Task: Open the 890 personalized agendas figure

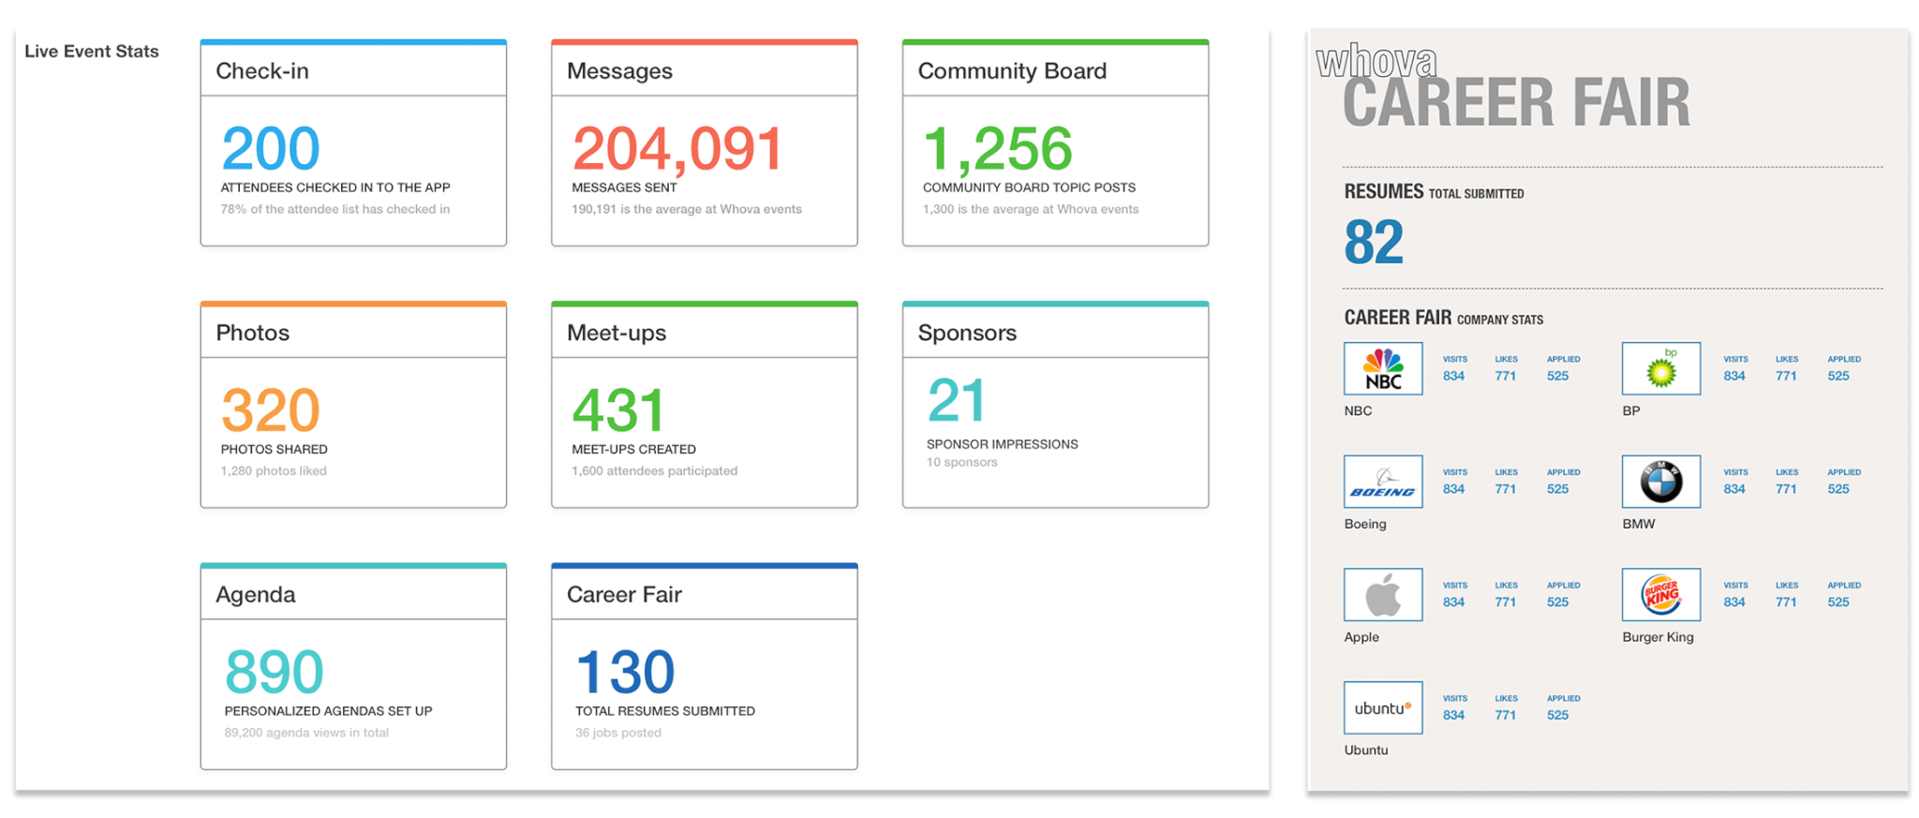Action: click(x=274, y=672)
